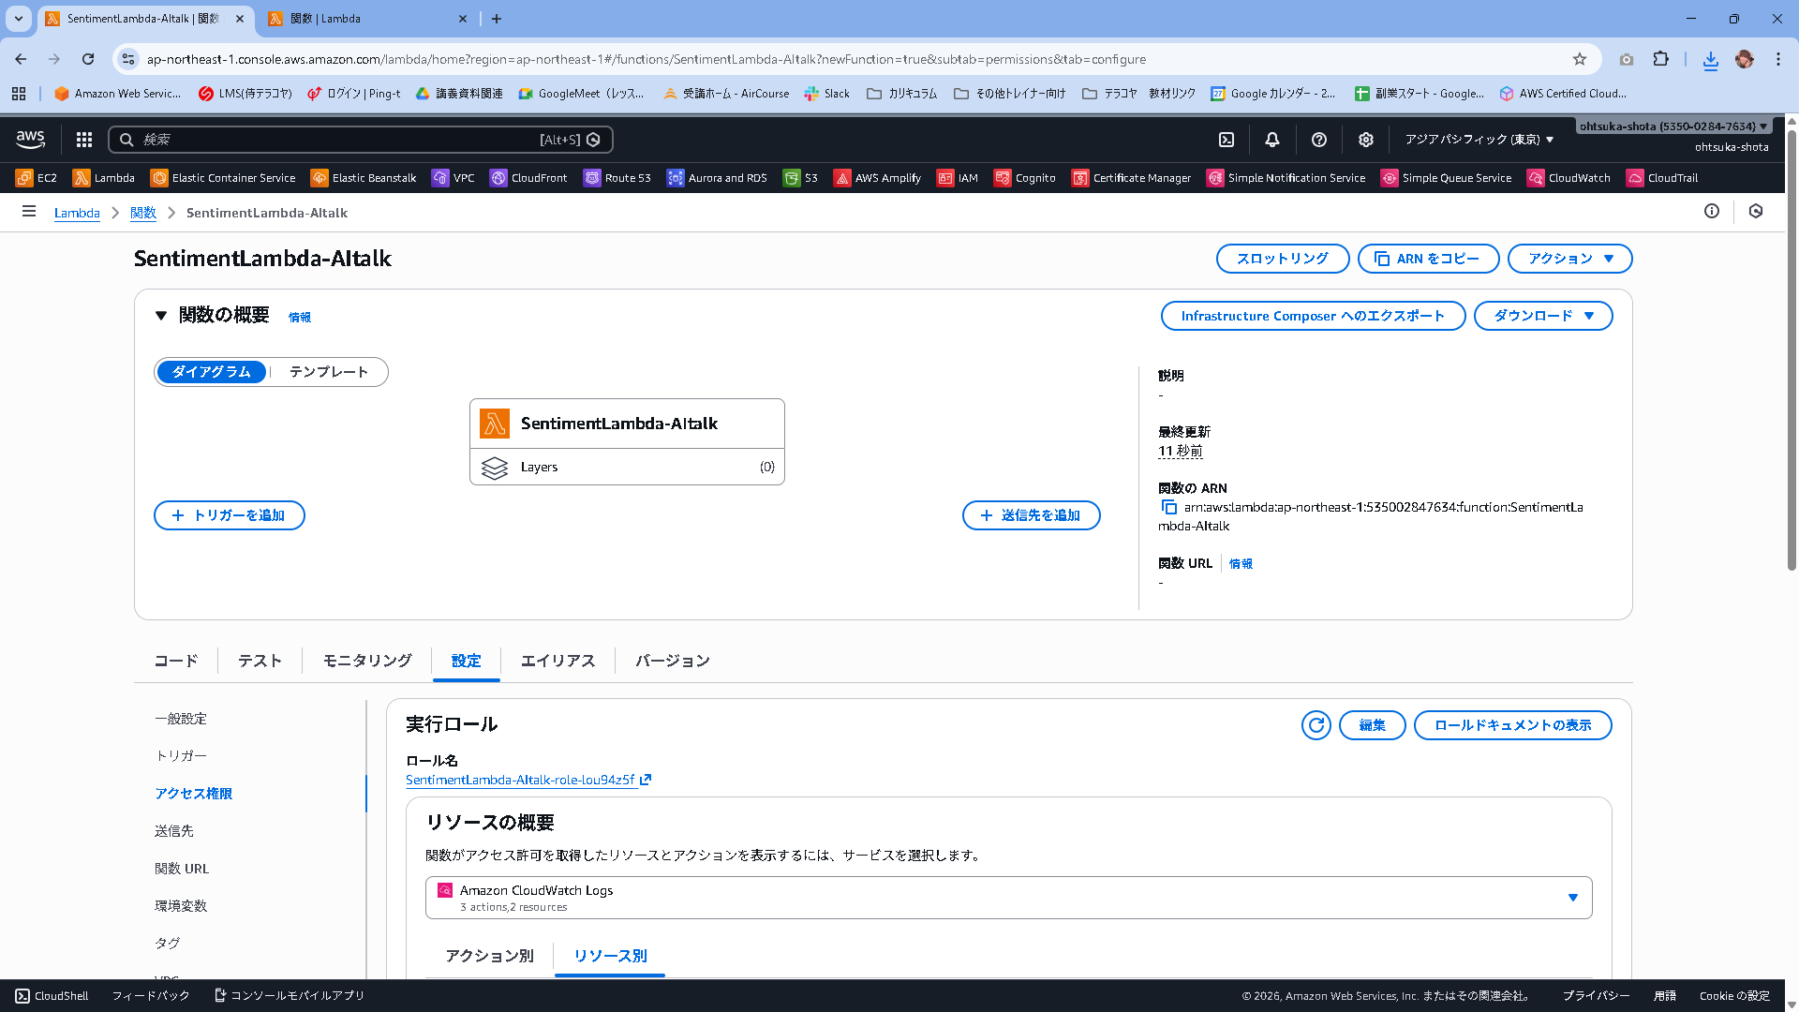The width and height of the screenshot is (1799, 1012).
Task: Select the By action tab
Action: click(489, 956)
